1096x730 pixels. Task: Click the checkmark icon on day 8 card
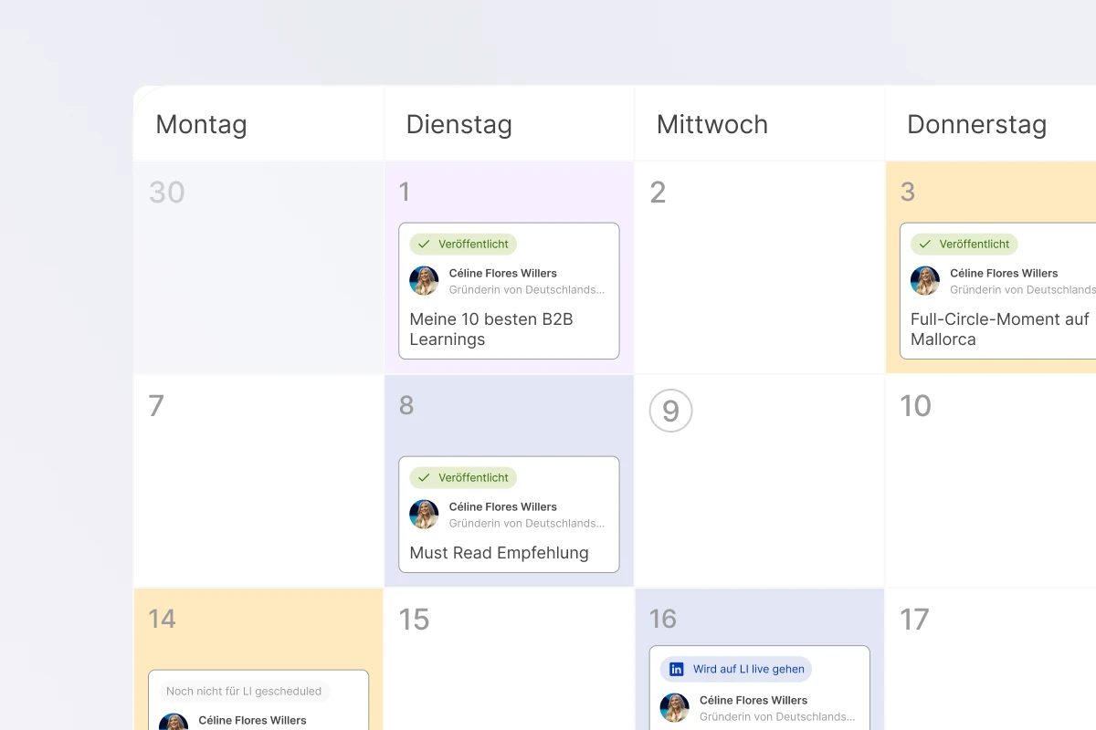(424, 478)
